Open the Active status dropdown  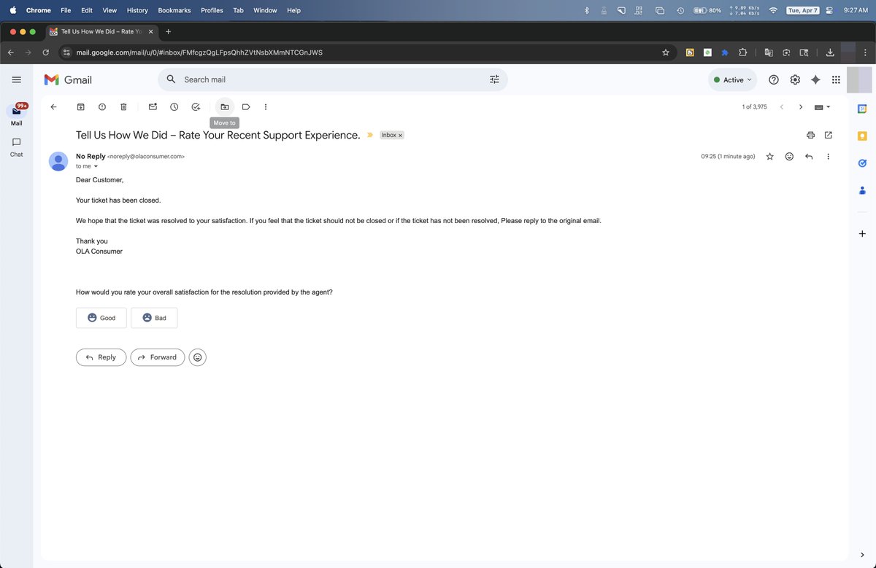732,79
